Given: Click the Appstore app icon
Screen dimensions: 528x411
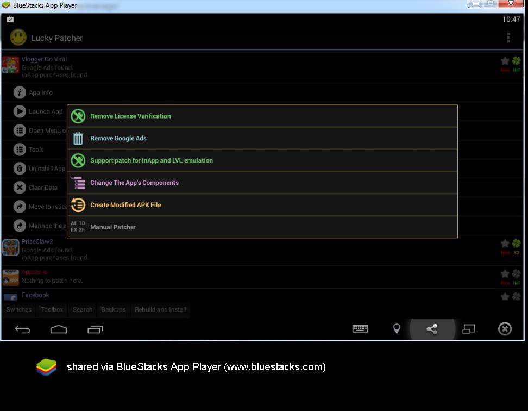Looking at the screenshot, I should 11,278.
